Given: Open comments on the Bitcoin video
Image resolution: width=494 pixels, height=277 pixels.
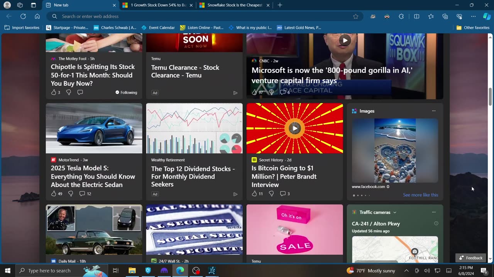Looking at the screenshot, I should pos(284,194).
